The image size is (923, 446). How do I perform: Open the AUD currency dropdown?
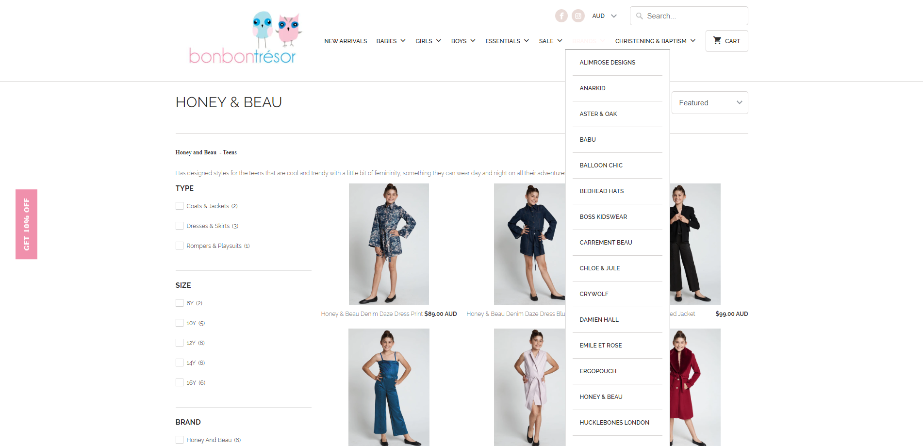pos(604,16)
